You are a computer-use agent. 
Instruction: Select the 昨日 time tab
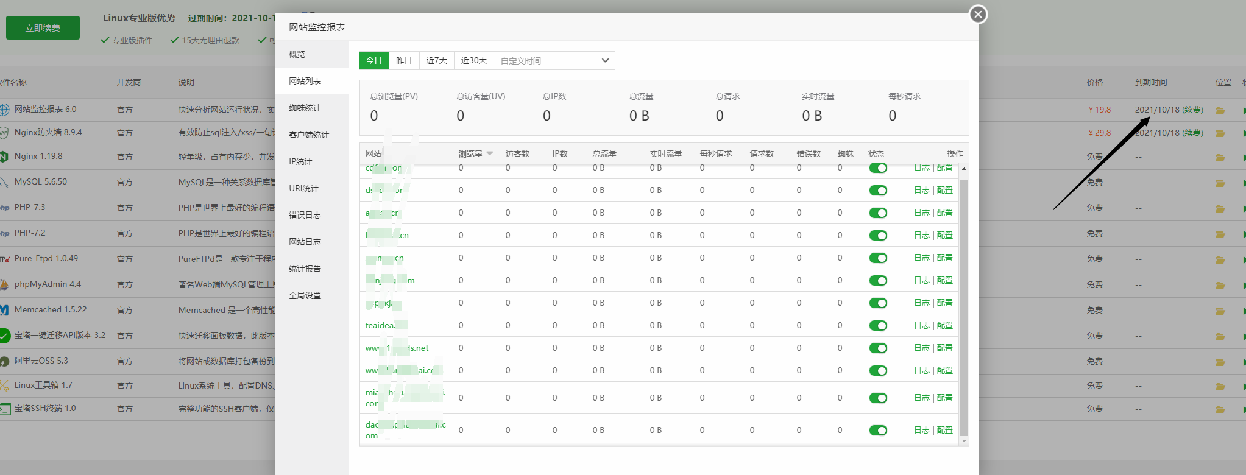pos(404,60)
